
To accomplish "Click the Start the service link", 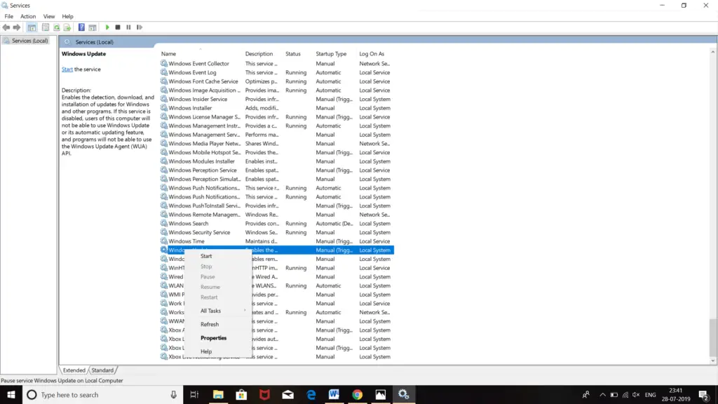I will point(67,69).
